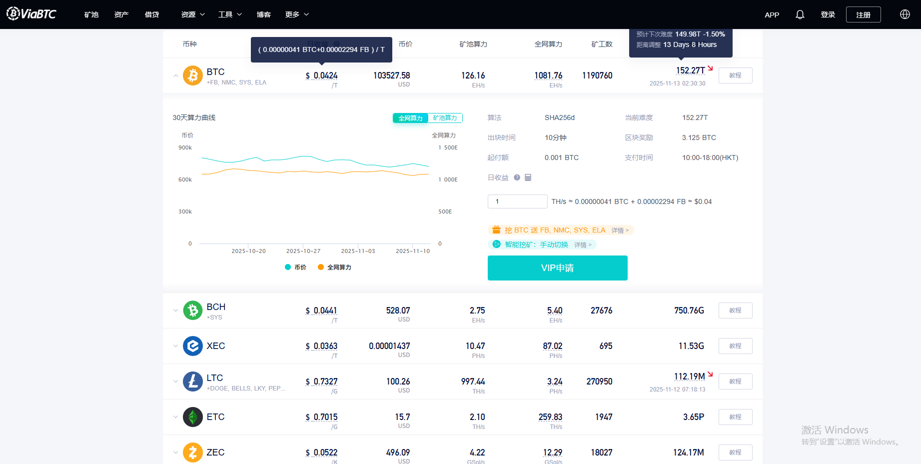Open the 博客 menu item
This screenshot has width=921, height=464.
[x=263, y=14]
